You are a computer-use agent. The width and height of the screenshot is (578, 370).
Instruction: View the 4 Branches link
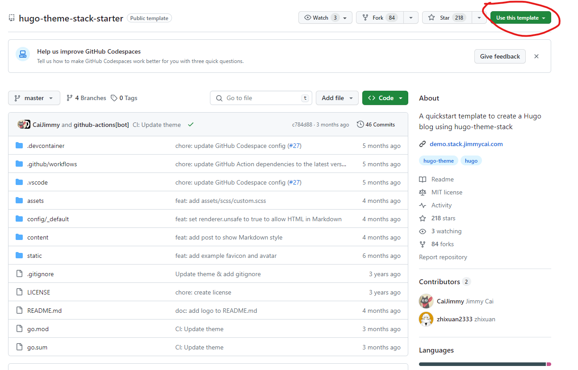point(86,98)
